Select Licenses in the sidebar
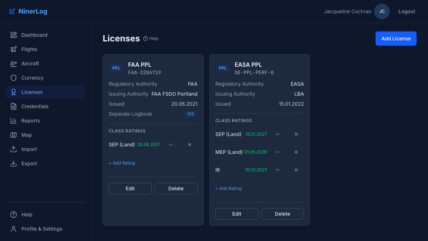This screenshot has height=241, width=428. click(x=45, y=92)
